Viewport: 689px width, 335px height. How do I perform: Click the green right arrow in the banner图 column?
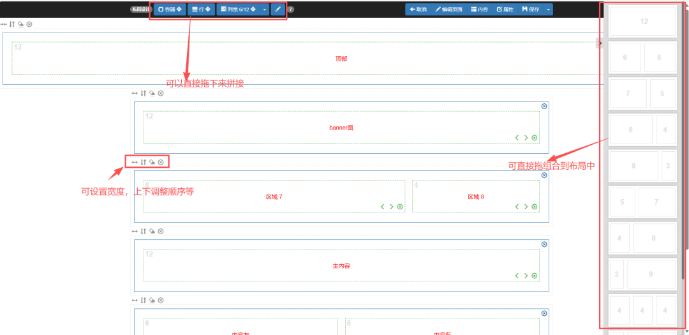point(526,138)
